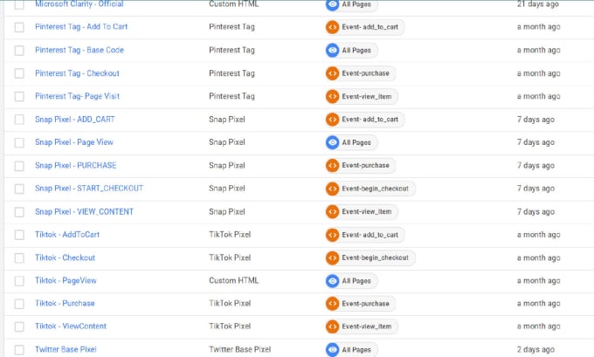Open the Tiktok - AddToCart tag link

(67, 234)
